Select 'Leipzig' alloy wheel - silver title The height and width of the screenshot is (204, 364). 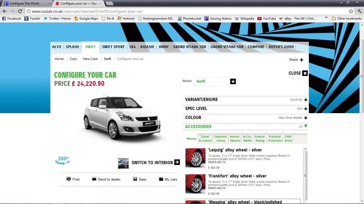coord(235,150)
